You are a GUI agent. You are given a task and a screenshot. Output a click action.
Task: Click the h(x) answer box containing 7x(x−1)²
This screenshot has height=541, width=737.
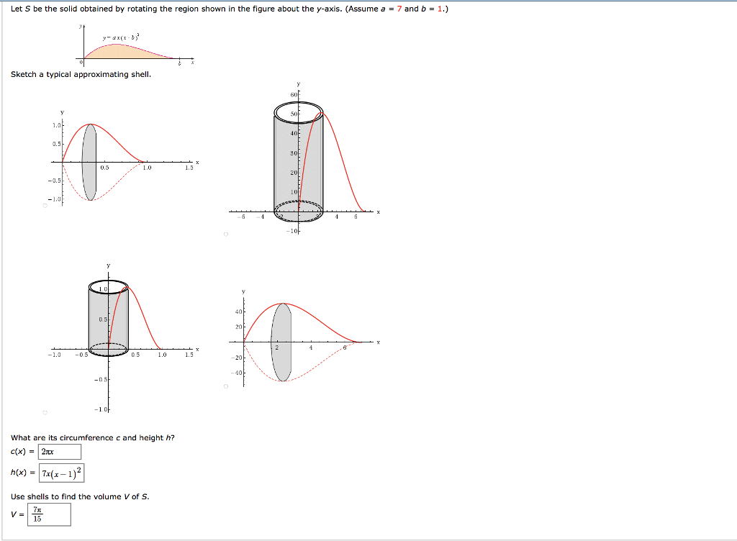[61, 473]
